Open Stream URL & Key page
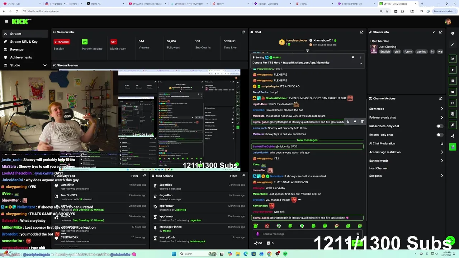Image resolution: width=459 pixels, height=258 pixels. (x=24, y=42)
